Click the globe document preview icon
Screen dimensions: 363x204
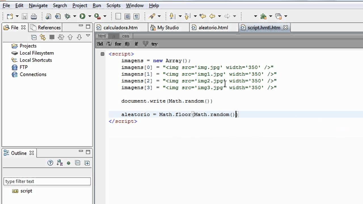48,16
